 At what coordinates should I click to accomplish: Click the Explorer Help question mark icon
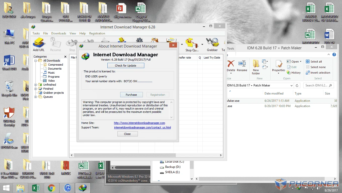334,55
